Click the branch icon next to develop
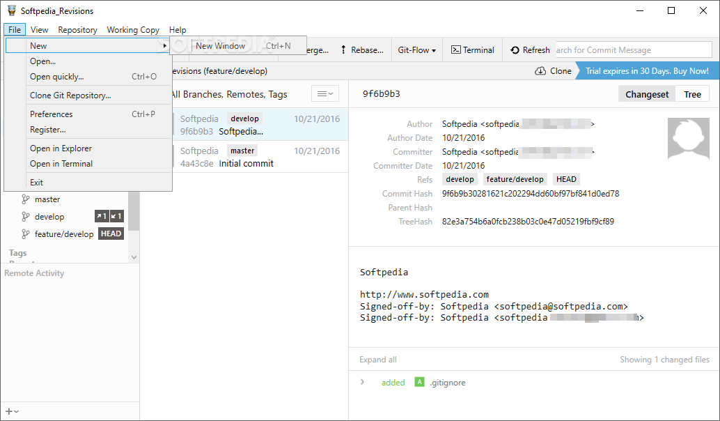This screenshot has width=720, height=421. pyautogui.click(x=26, y=217)
